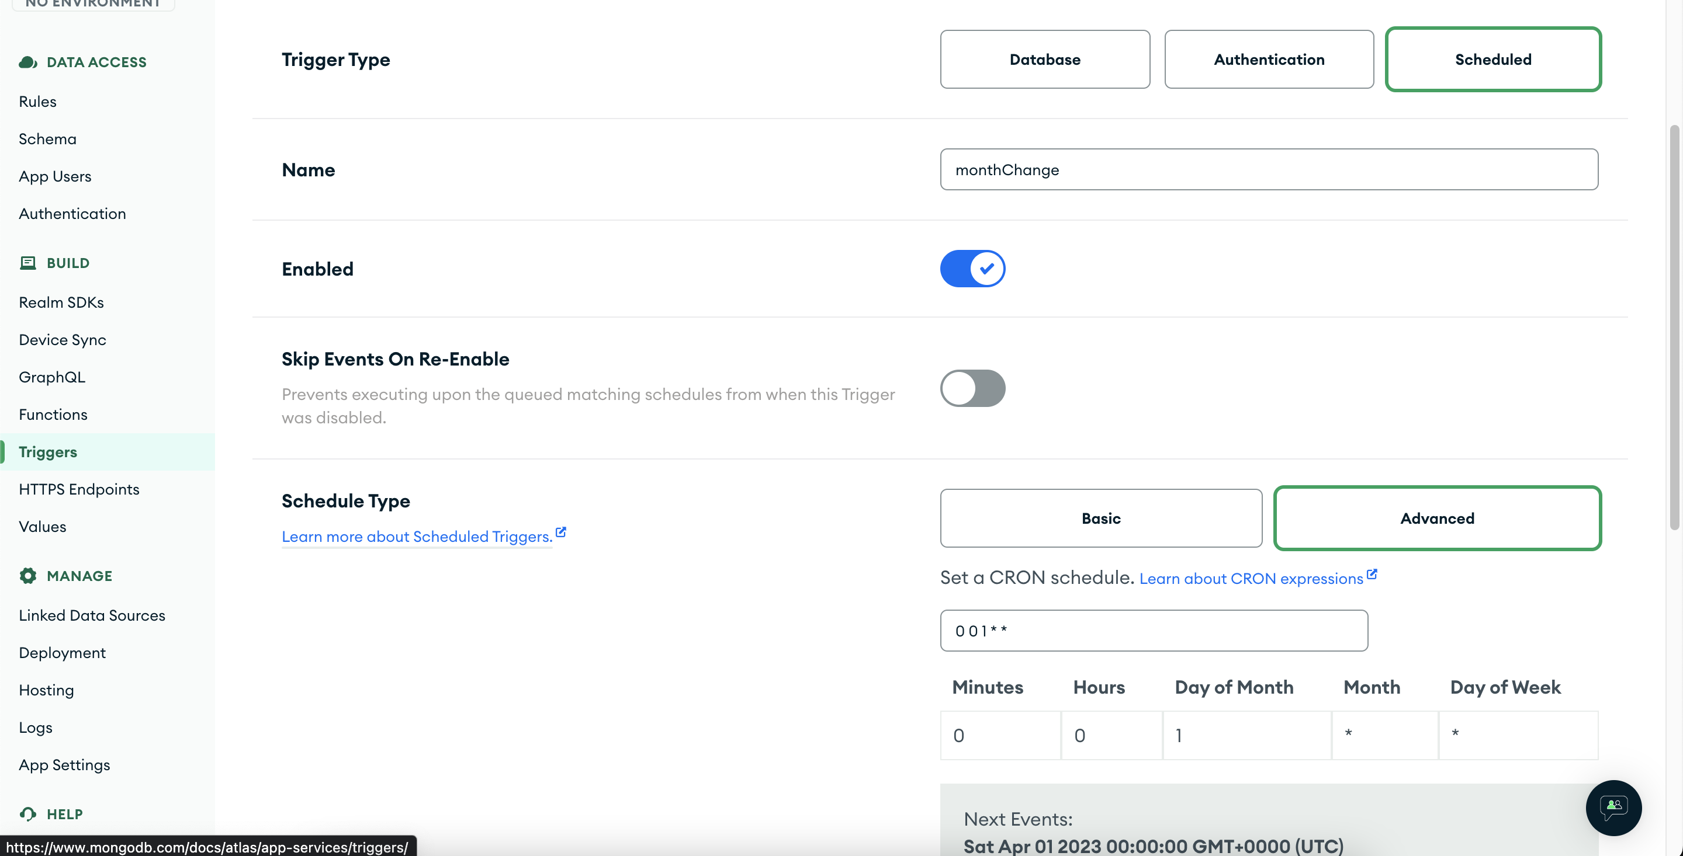Click the DATA ACCESS section heading

coord(96,62)
